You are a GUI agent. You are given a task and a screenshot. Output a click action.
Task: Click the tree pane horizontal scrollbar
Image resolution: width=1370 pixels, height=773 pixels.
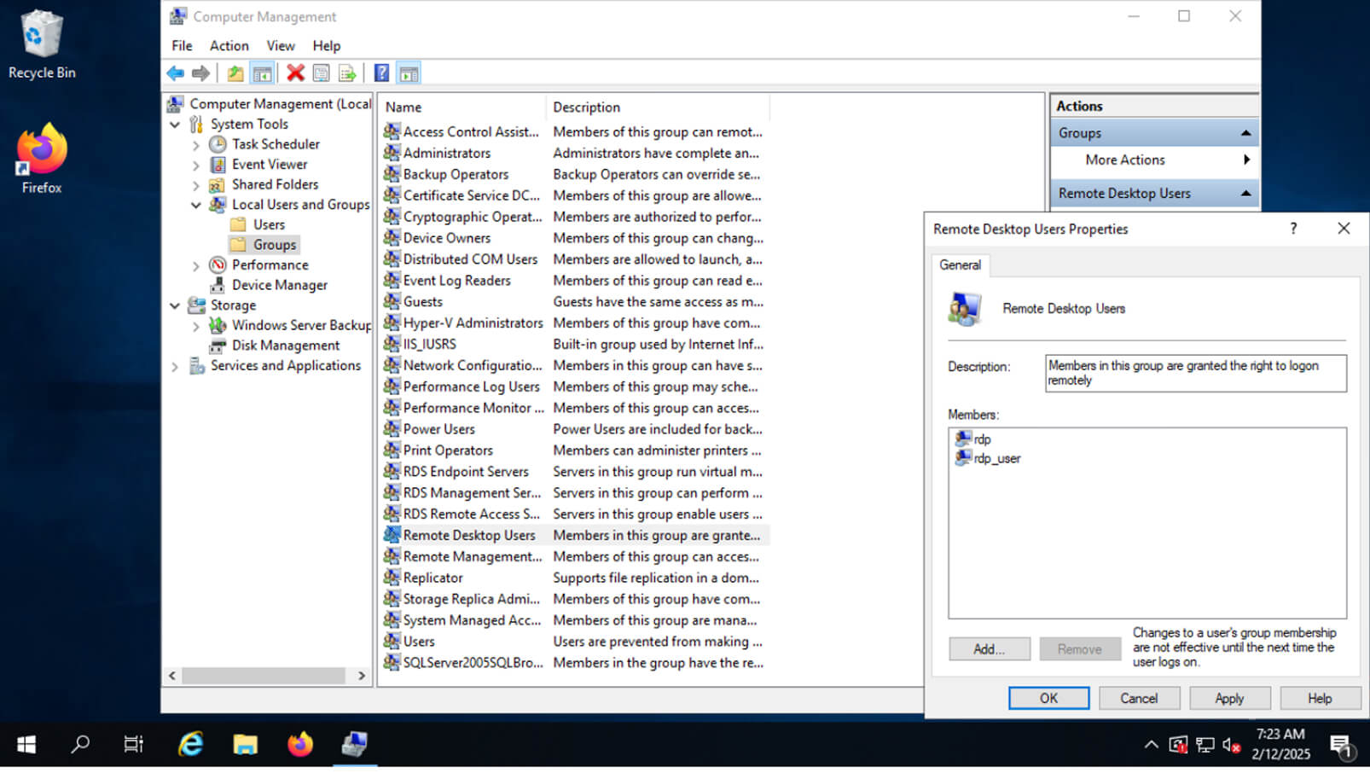point(264,676)
